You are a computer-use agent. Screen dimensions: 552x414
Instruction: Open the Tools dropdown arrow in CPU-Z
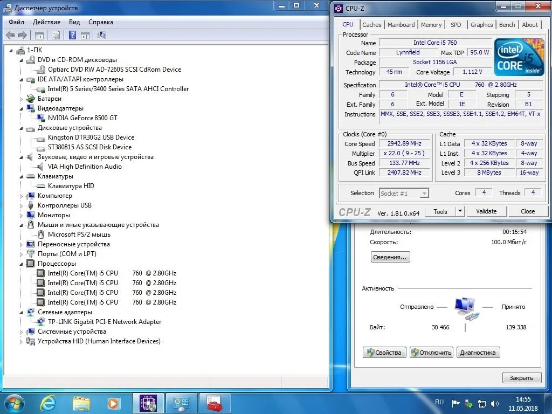click(460, 211)
